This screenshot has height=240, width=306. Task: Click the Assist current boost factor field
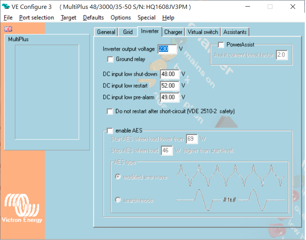point(282,55)
